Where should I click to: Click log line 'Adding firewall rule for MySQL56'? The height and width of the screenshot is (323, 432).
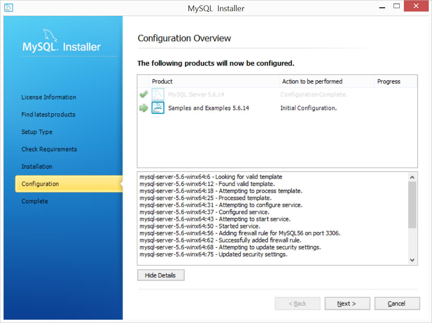[240, 233]
